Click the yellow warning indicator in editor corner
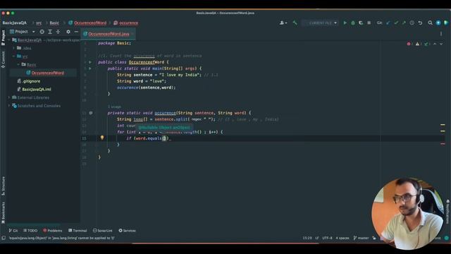 [418, 44]
